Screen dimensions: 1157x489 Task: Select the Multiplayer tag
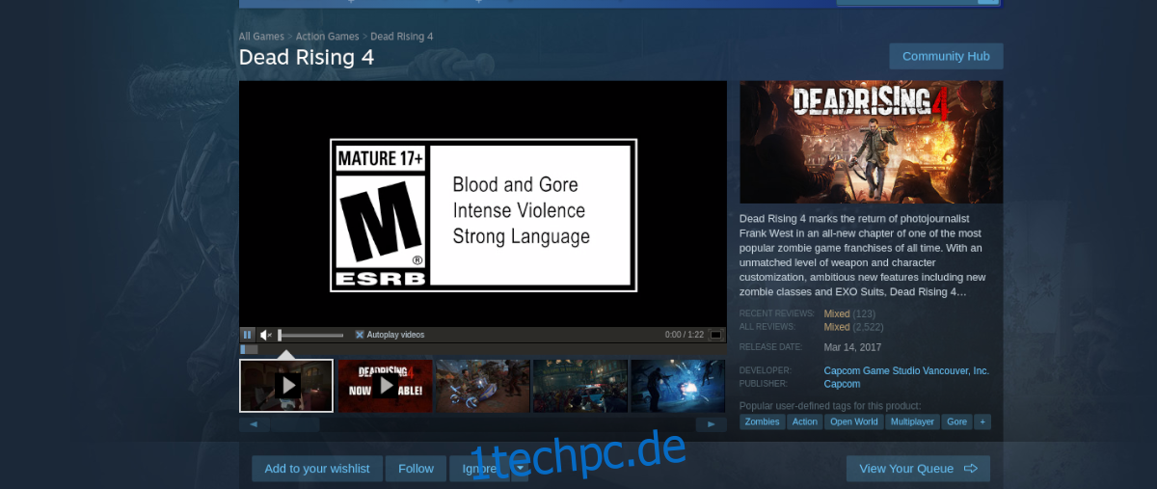click(x=912, y=421)
